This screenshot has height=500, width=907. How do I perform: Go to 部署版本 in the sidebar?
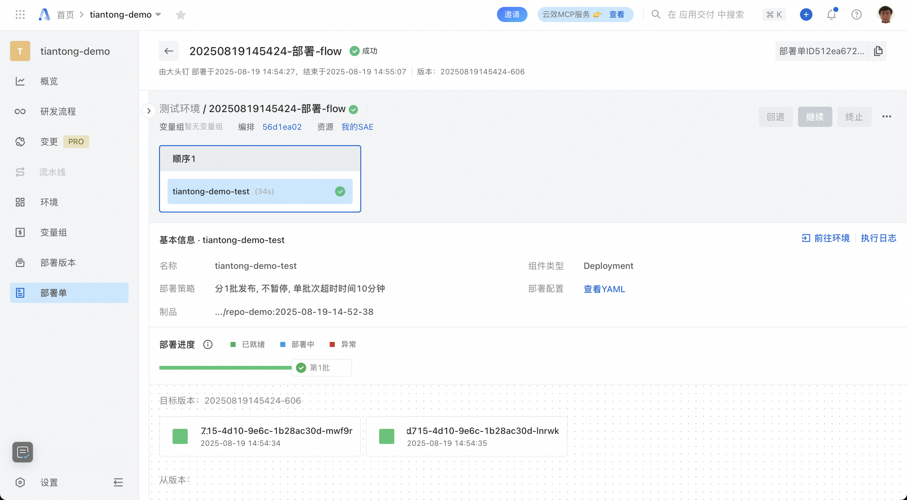[58, 263]
